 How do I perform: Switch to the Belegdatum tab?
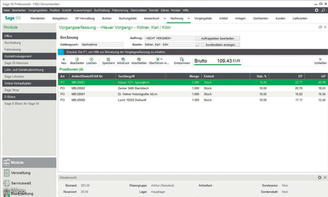tap(60, 18)
